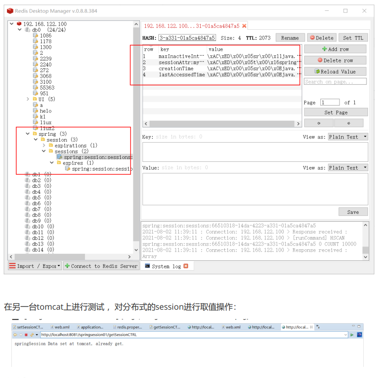Image resolution: width=392 pixels, height=378 pixels.
Task: Open the Import / Export dropdown menu
Action: point(59,265)
